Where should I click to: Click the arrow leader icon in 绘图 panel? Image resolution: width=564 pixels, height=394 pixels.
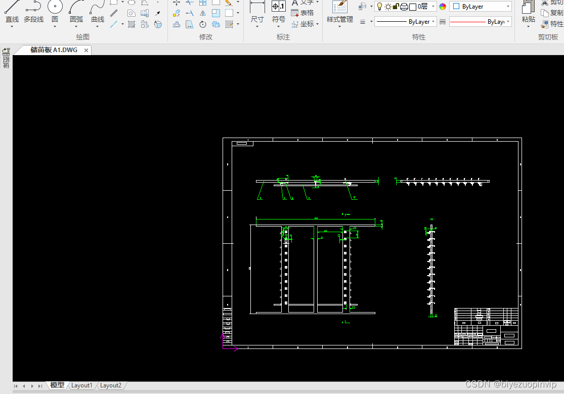[x=157, y=13]
